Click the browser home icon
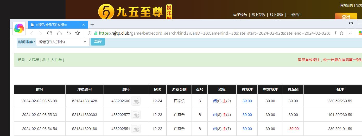The height and width of the screenshot is (136, 362). coord(59,33)
